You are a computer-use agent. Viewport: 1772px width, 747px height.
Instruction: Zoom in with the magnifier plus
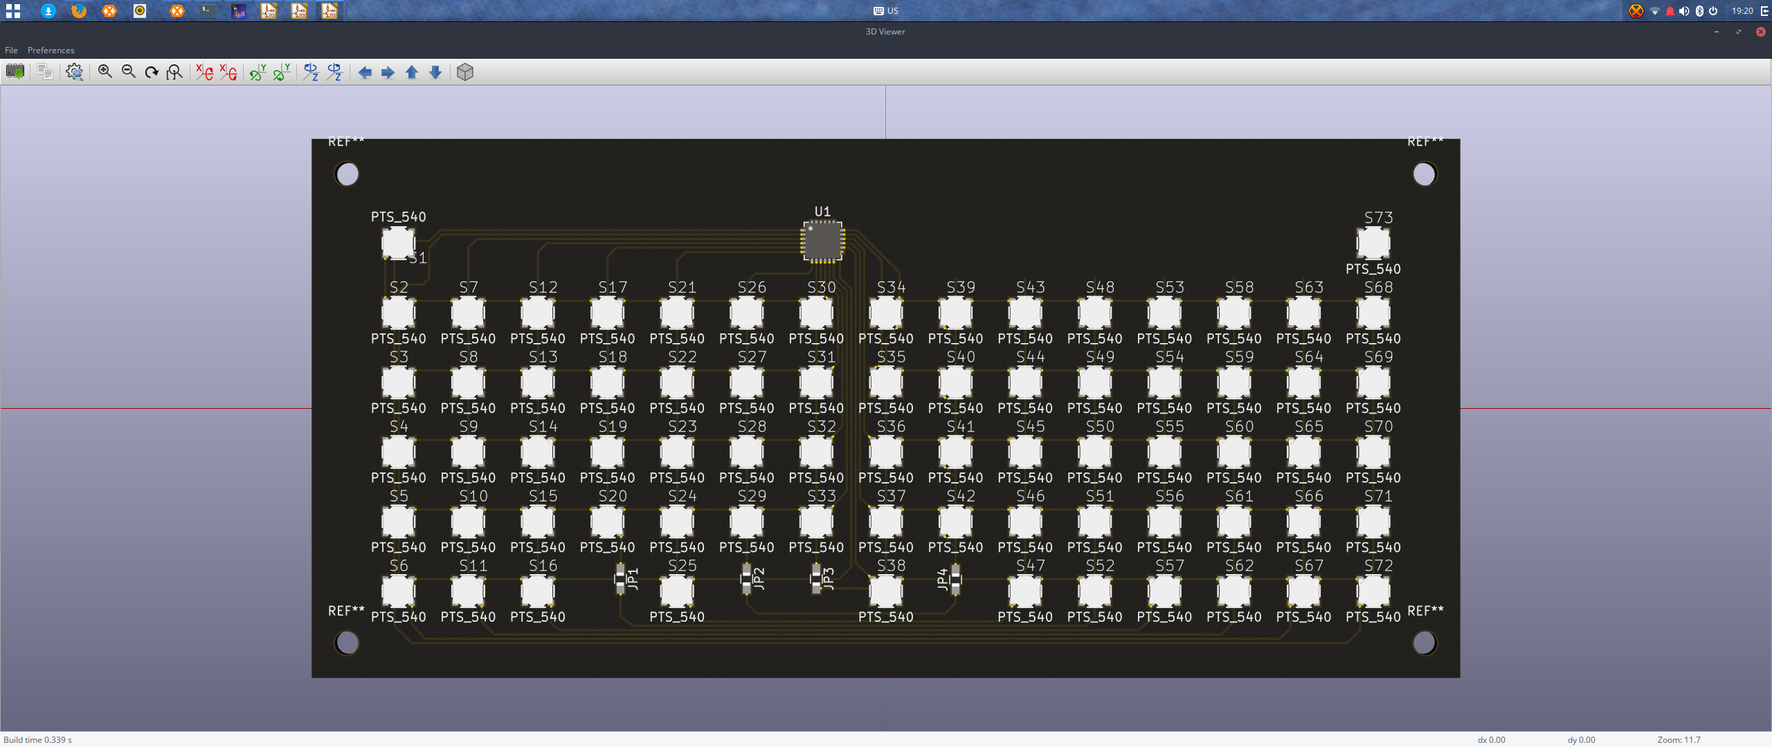pyautogui.click(x=105, y=72)
